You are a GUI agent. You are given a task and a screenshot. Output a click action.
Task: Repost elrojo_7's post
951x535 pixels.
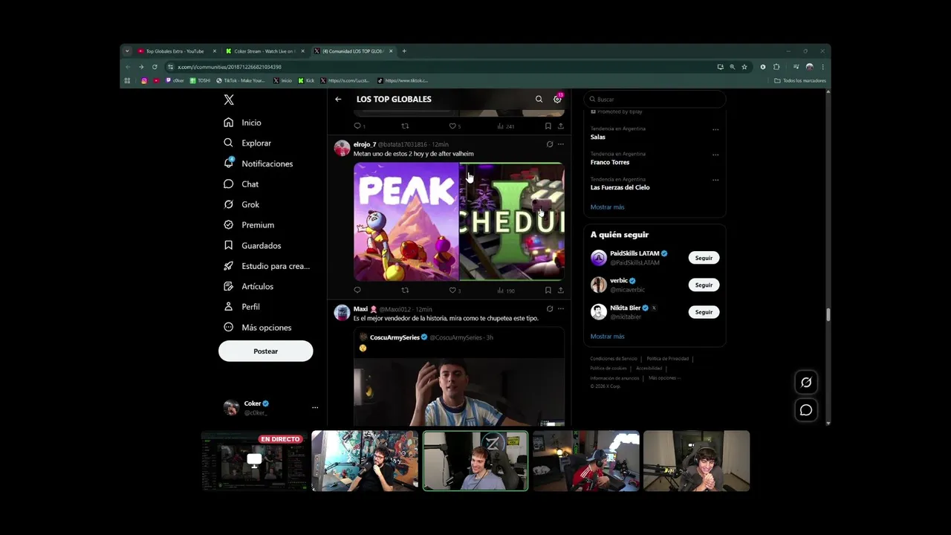click(405, 291)
